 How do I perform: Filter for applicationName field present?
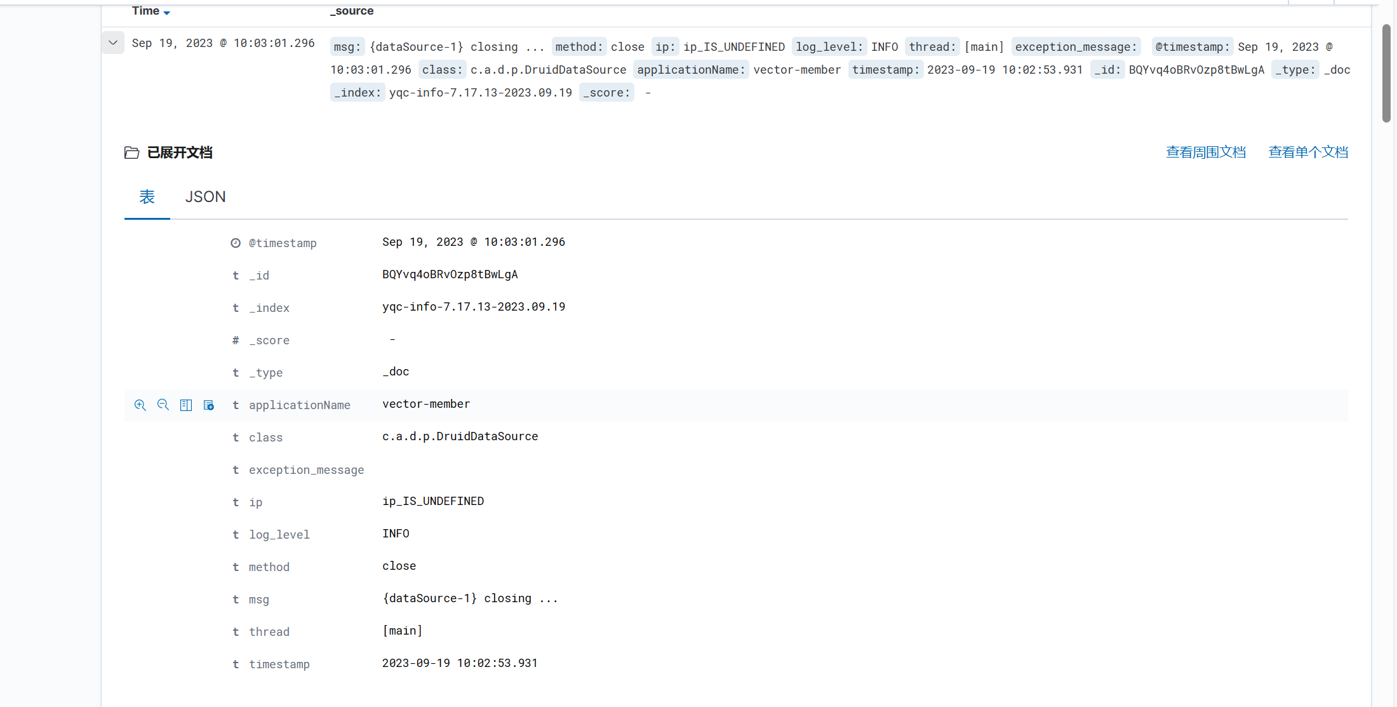tap(209, 405)
